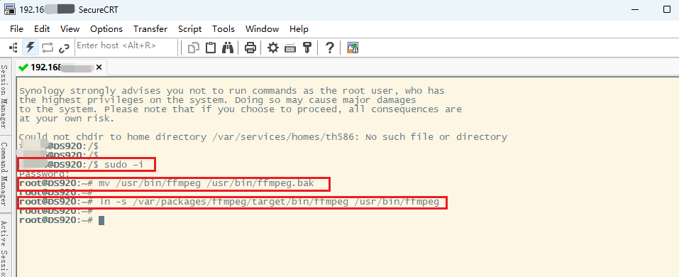Open the Transfer menu

click(150, 29)
